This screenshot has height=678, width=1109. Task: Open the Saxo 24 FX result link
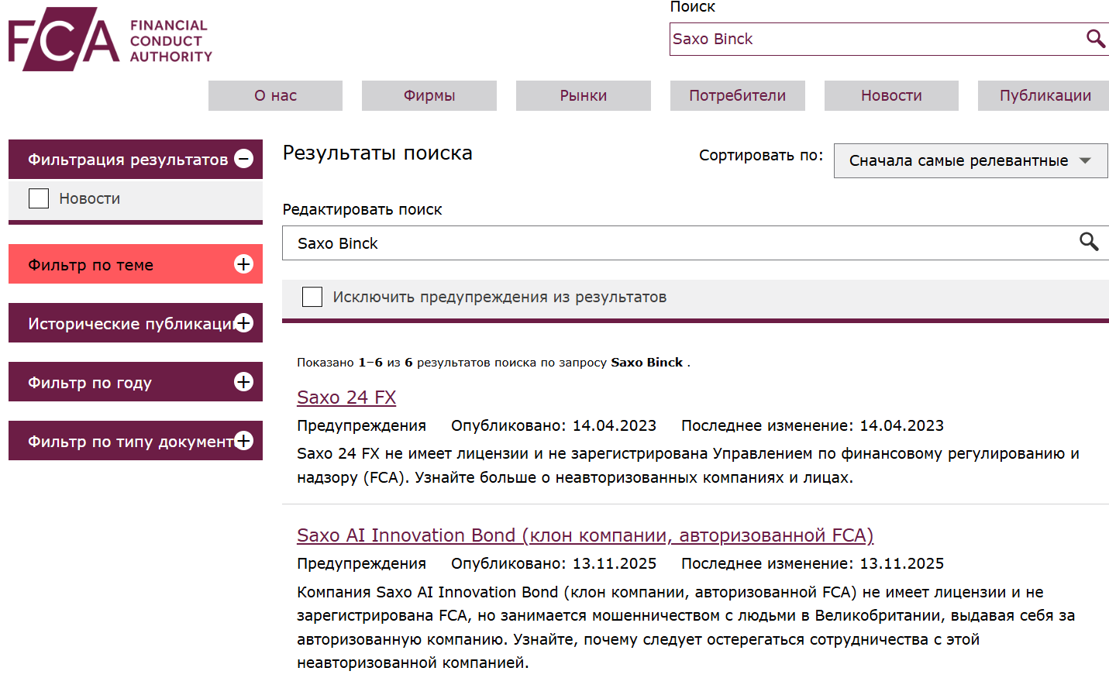(346, 398)
